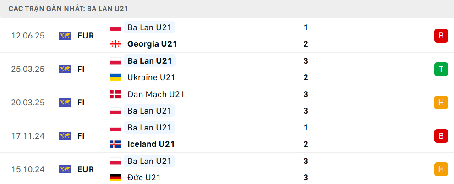
Task: Click the red B loss badge for Georgia match
Action: tap(441, 36)
